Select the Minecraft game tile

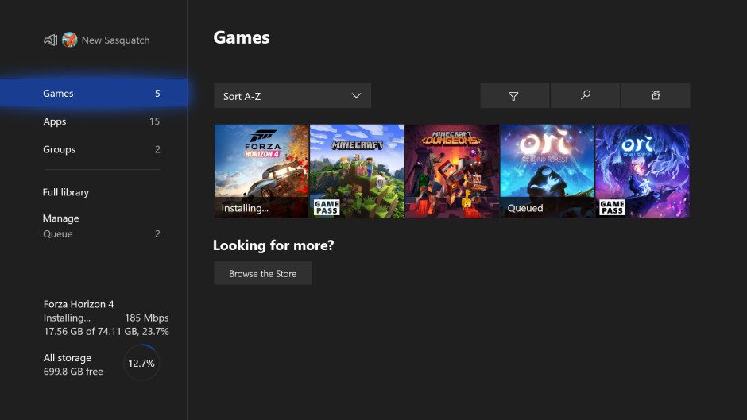357,171
